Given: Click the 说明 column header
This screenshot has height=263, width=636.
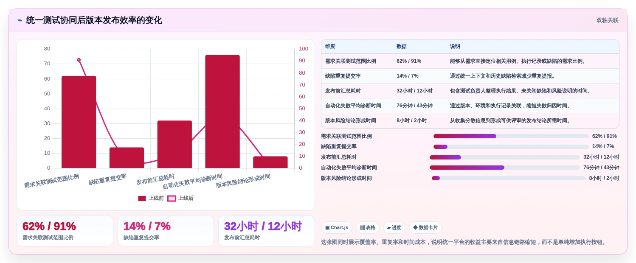Looking at the screenshot, I should click(x=455, y=47).
